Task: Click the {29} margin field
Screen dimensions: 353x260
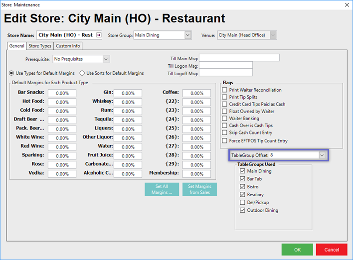Action: (x=196, y=165)
